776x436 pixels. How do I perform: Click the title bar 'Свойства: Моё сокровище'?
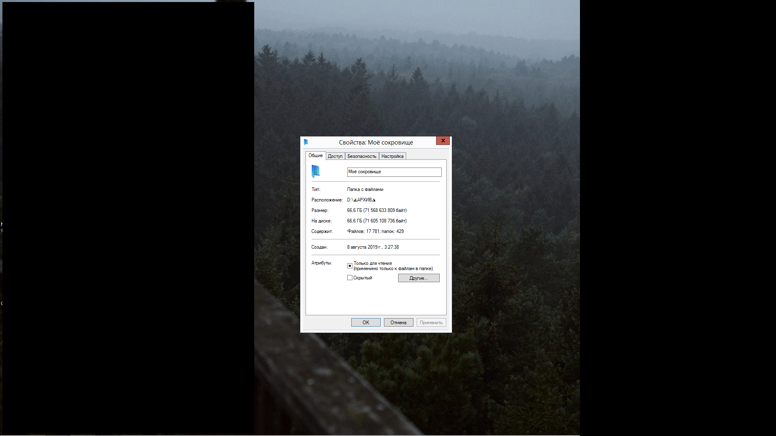point(375,143)
